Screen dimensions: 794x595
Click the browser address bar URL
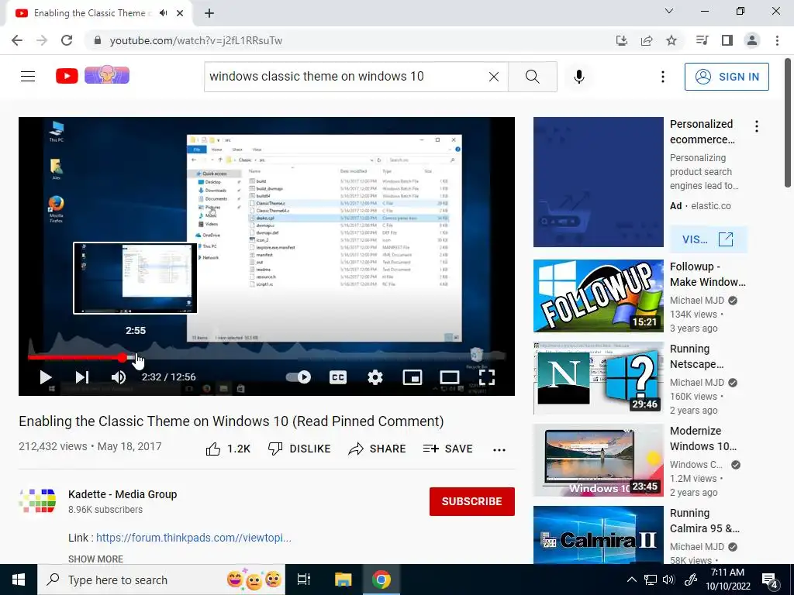coord(195,40)
